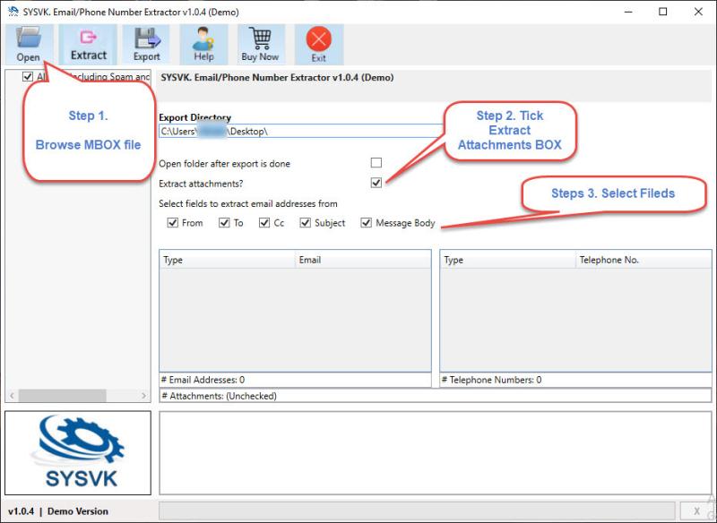Click inside the empty log output box

pyautogui.click(x=435, y=452)
